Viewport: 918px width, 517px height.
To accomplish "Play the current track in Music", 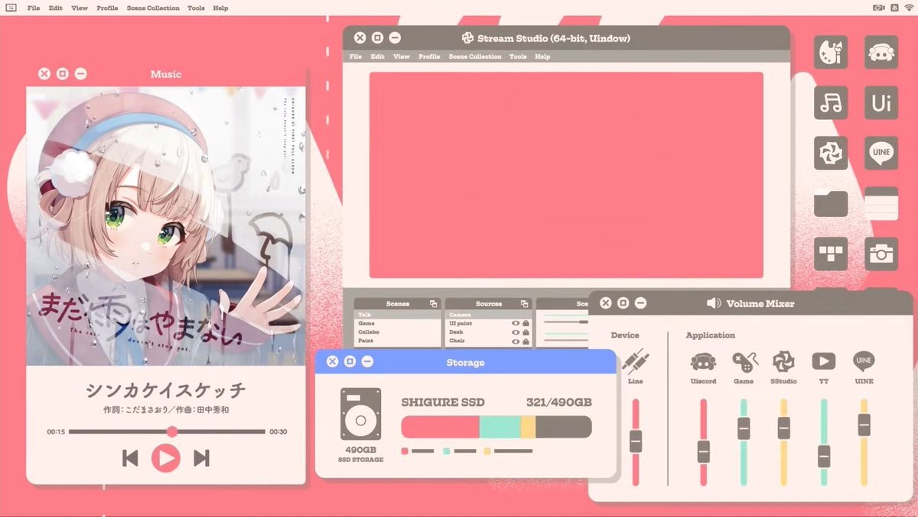I will pos(165,457).
